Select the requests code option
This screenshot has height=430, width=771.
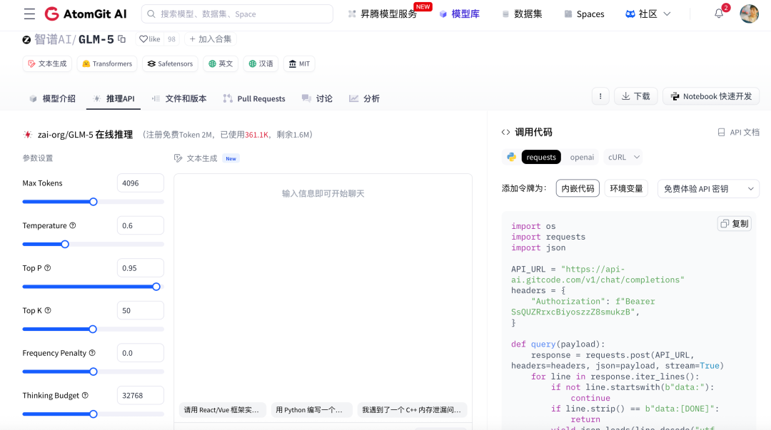(541, 158)
